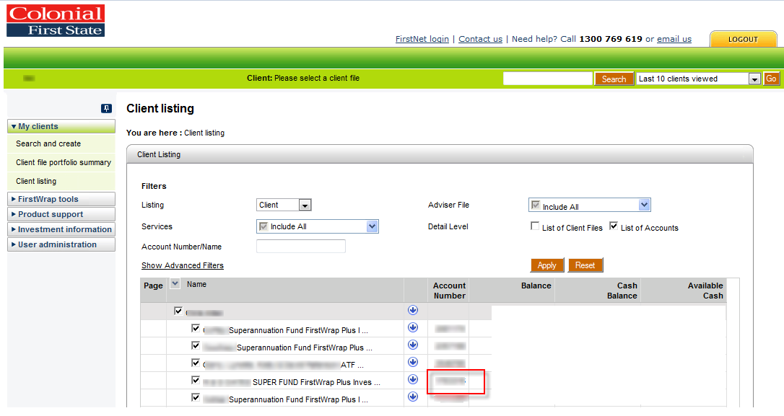This screenshot has width=784, height=416.
Task: Click the Colonial First State logo
Action: point(56,21)
